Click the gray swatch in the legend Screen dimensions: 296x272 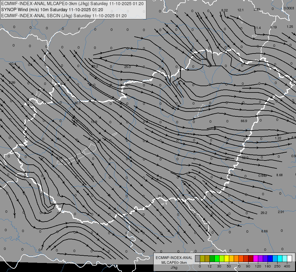(197, 258)
